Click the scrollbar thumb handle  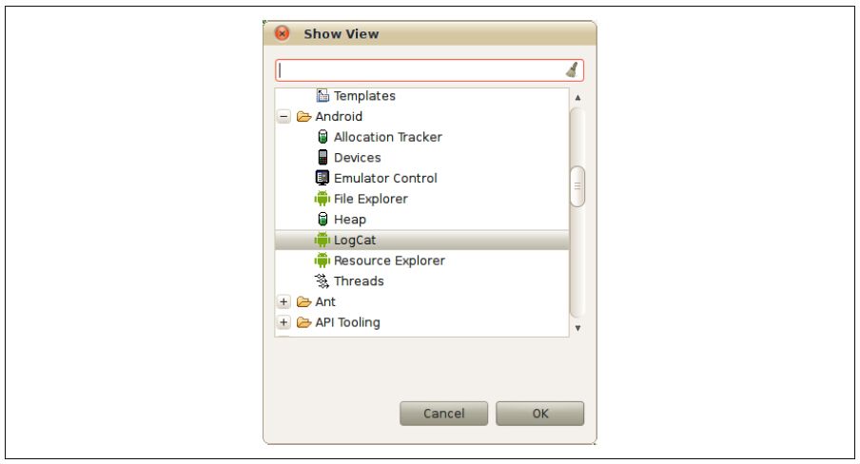(x=577, y=186)
